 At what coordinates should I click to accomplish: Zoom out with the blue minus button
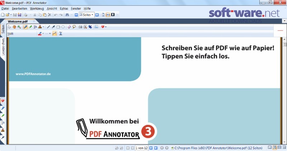click(76, 15)
